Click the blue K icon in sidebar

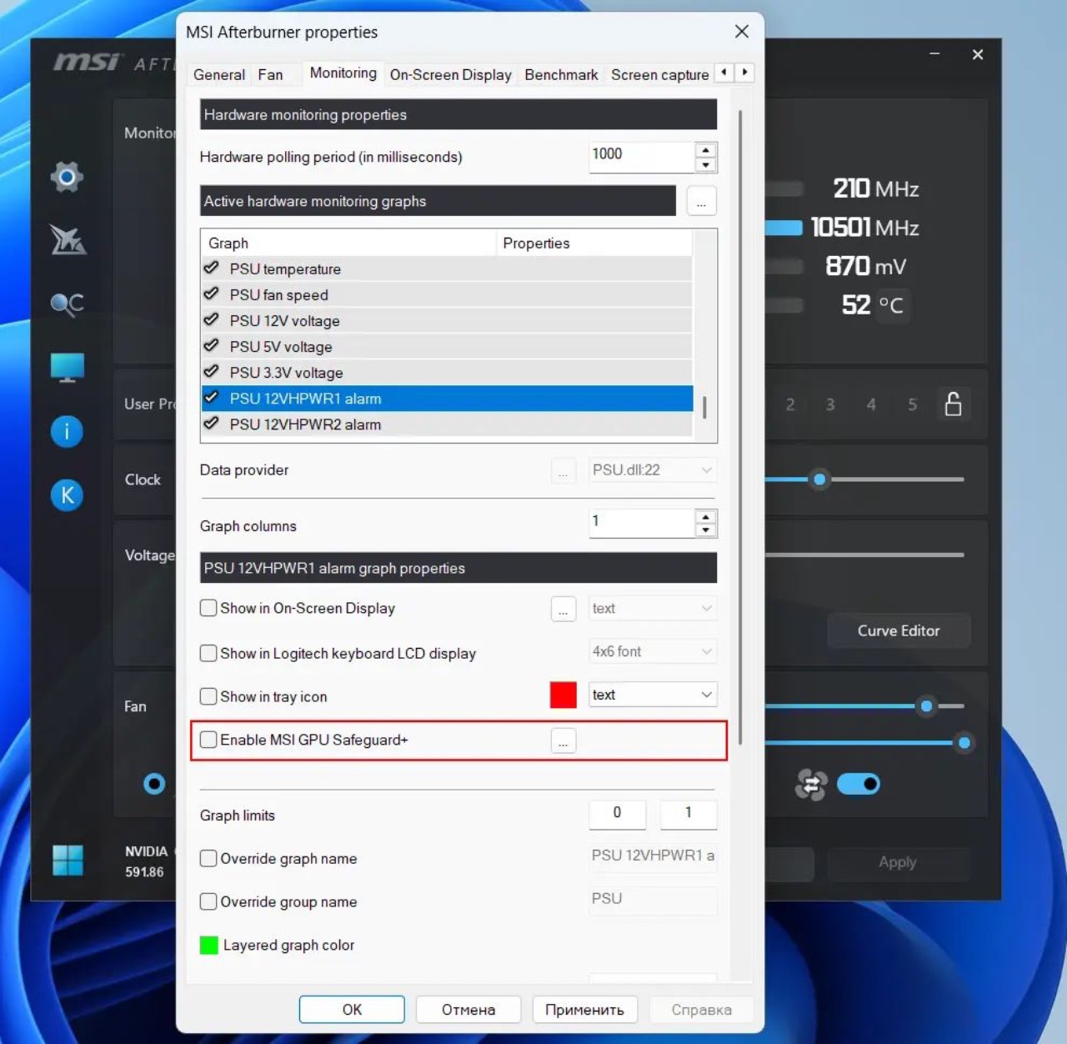click(67, 495)
